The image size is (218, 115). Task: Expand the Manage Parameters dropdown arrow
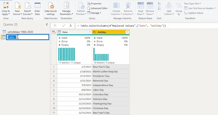point(72,14)
